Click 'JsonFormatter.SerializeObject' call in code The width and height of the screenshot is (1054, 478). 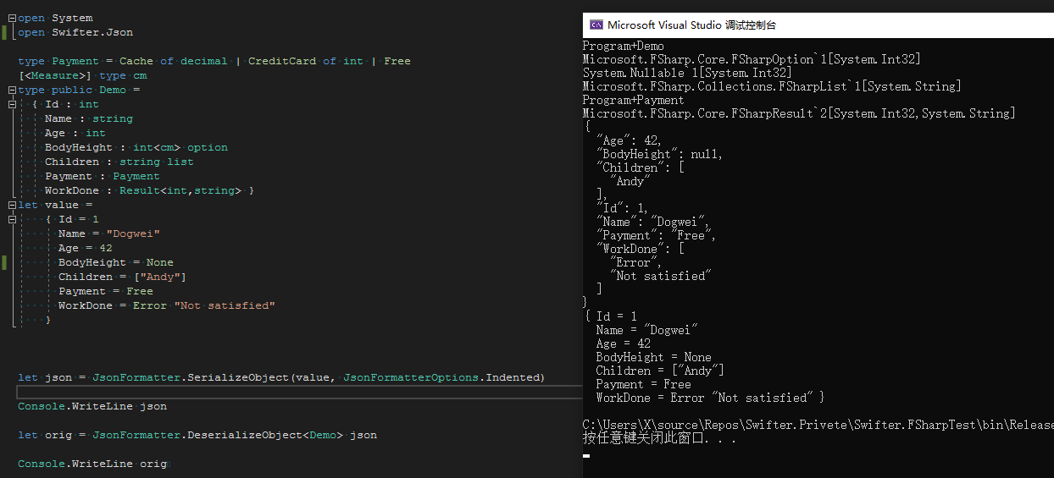(191, 377)
